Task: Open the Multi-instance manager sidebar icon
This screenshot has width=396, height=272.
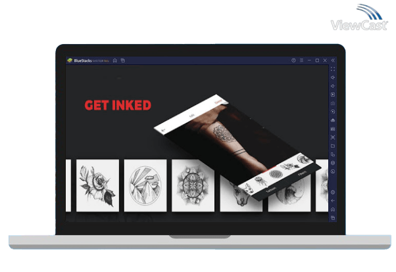Action: click(333, 154)
